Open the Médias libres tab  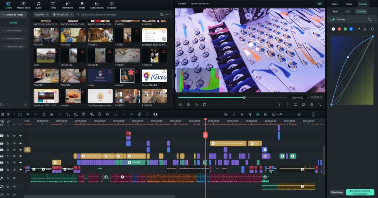[x=23, y=5]
